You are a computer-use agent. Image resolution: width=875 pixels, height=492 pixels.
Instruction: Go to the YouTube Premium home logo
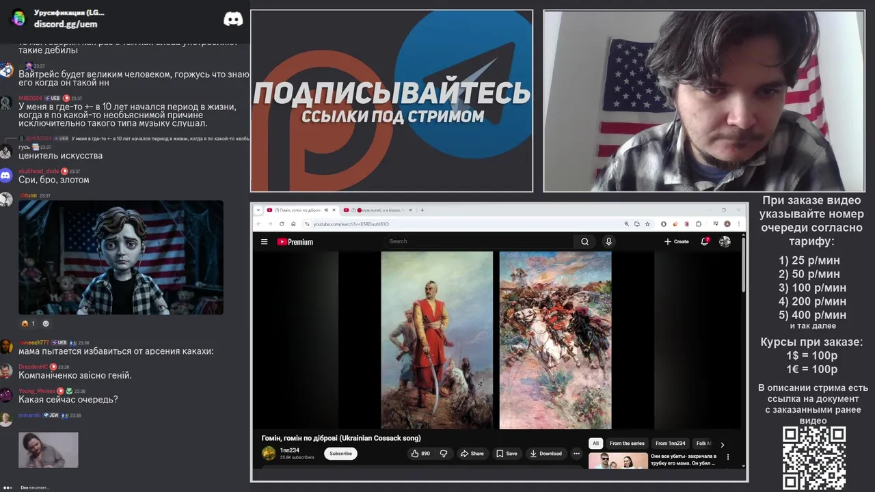pyautogui.click(x=295, y=242)
